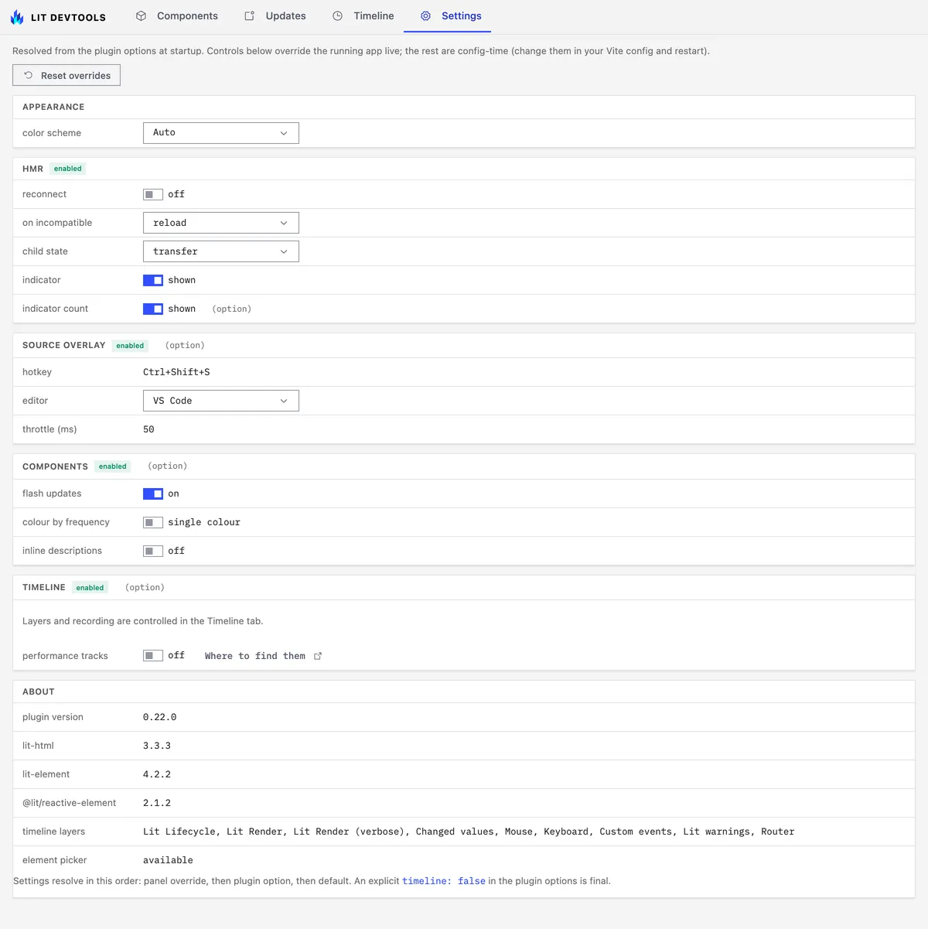Open the on incompatible dropdown
The width and height of the screenshot is (928, 929).
point(221,223)
